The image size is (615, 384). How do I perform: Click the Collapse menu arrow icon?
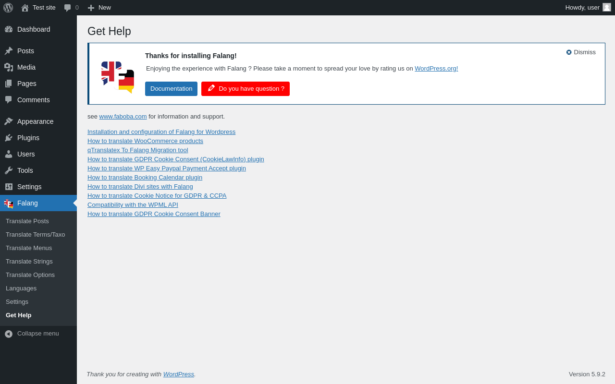tap(9, 334)
